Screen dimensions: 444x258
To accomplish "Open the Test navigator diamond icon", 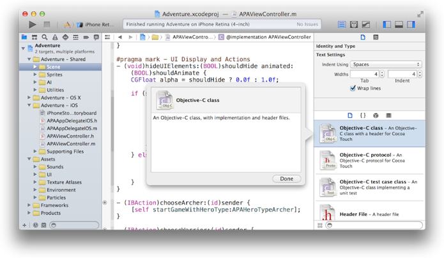I will [x=65, y=37].
